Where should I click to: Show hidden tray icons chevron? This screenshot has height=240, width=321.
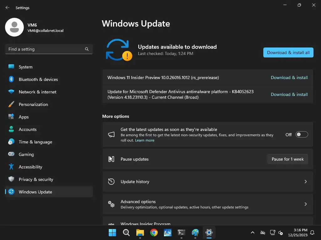253,232
